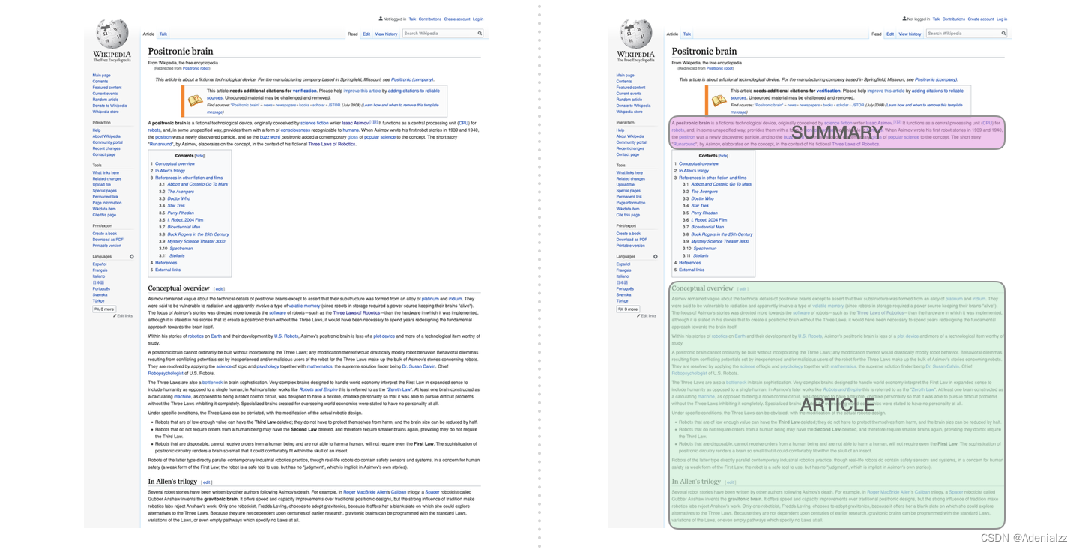
Task: Click the Wikipedia globe logo on the right page
Action: click(636, 34)
